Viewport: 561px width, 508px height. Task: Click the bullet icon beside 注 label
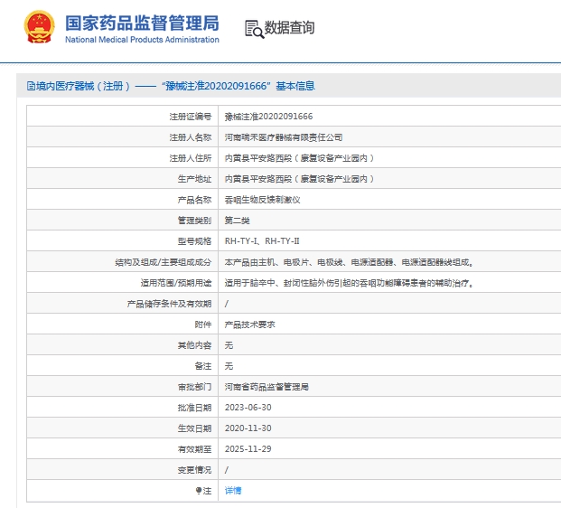click(x=199, y=491)
